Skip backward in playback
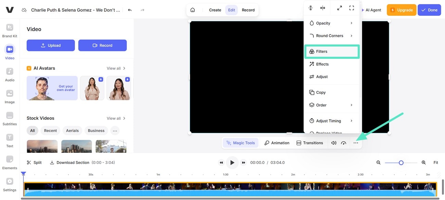Screen dimensions: 445x200 221,163
